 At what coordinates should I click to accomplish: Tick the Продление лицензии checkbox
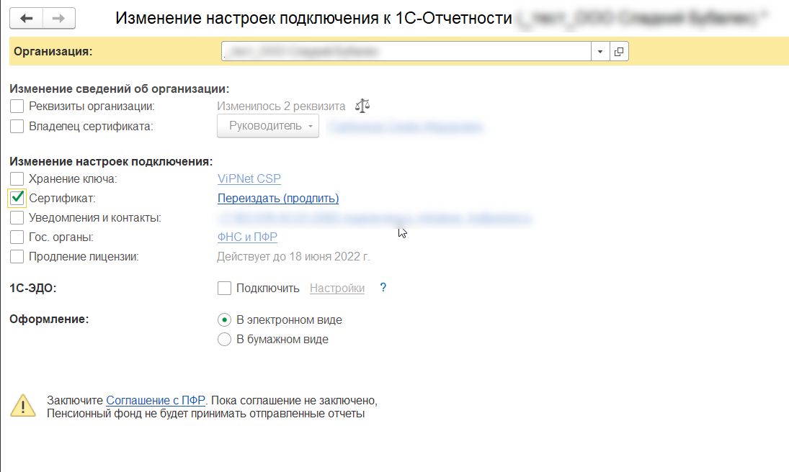point(17,256)
